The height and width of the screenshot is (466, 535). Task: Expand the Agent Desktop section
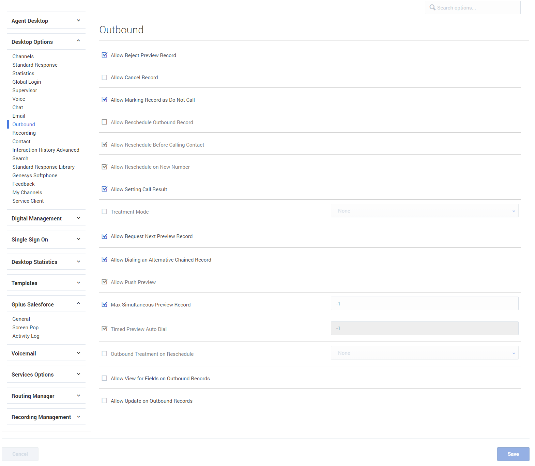point(78,21)
